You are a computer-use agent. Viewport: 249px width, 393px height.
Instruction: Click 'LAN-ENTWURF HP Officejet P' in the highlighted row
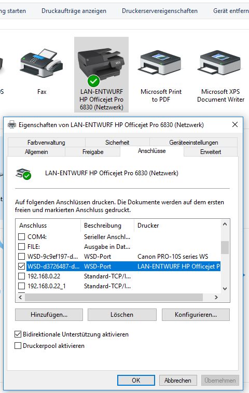178,266
